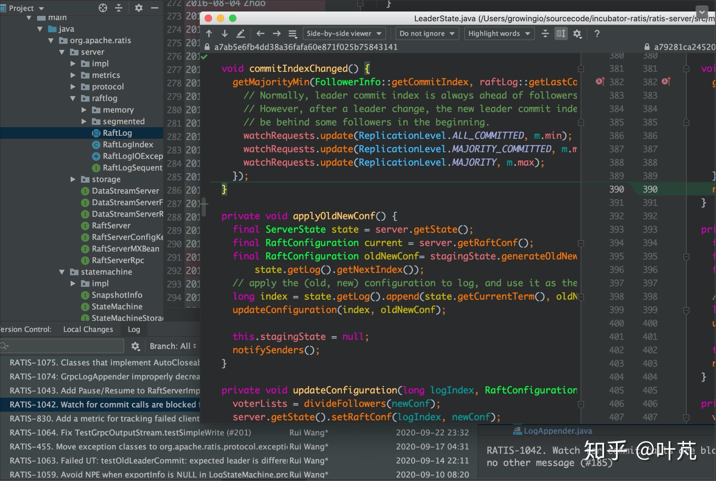Viewport: 716px width, 481px height.
Task: Jump to next difference with down arrow
Action: pos(225,33)
